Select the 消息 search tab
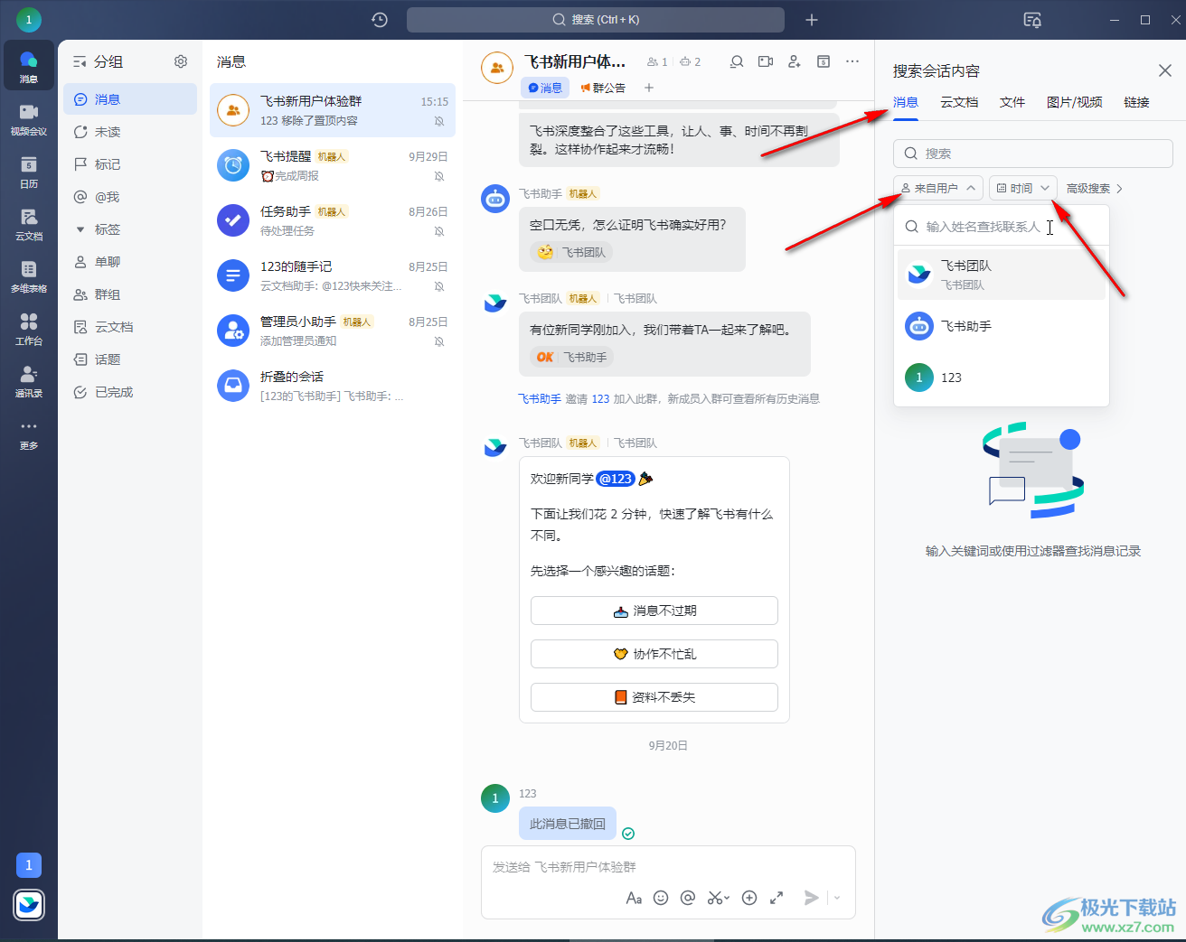This screenshot has height=942, width=1186. [x=906, y=102]
